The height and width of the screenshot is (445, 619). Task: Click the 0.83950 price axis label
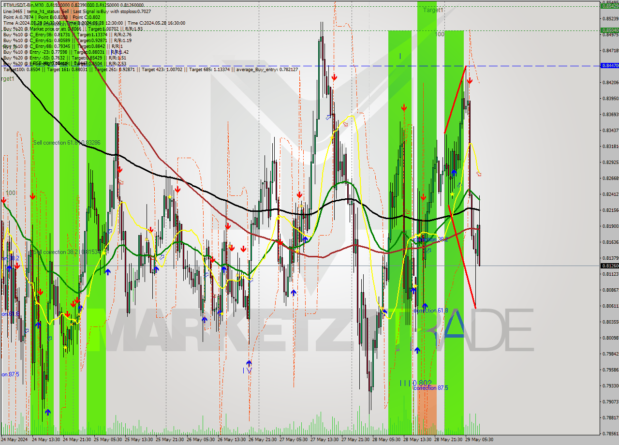point(610,98)
